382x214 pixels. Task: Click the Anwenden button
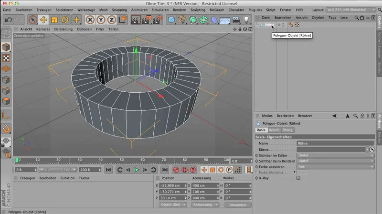[237, 204]
